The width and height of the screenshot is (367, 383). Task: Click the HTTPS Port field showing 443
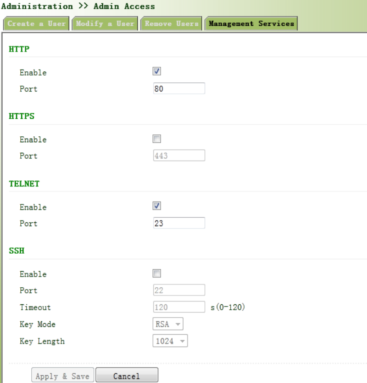(179, 156)
